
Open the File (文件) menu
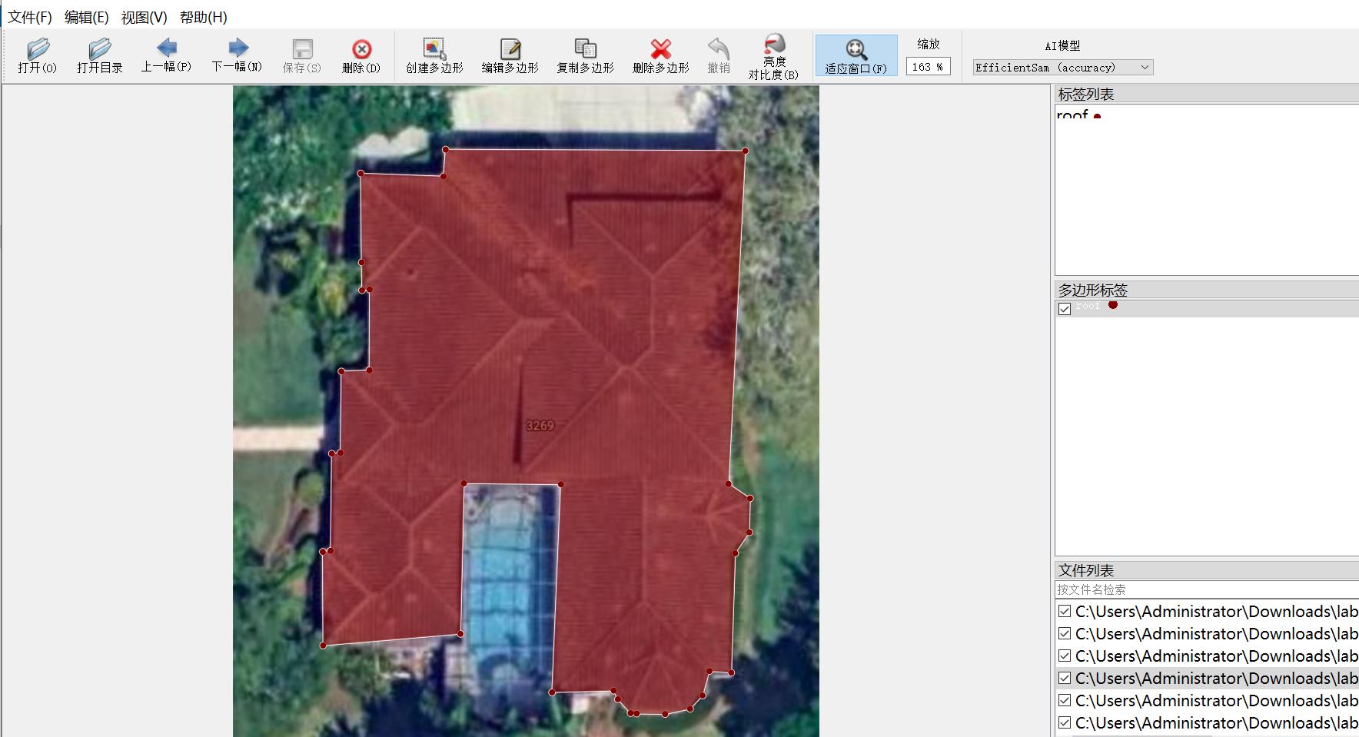(30, 17)
